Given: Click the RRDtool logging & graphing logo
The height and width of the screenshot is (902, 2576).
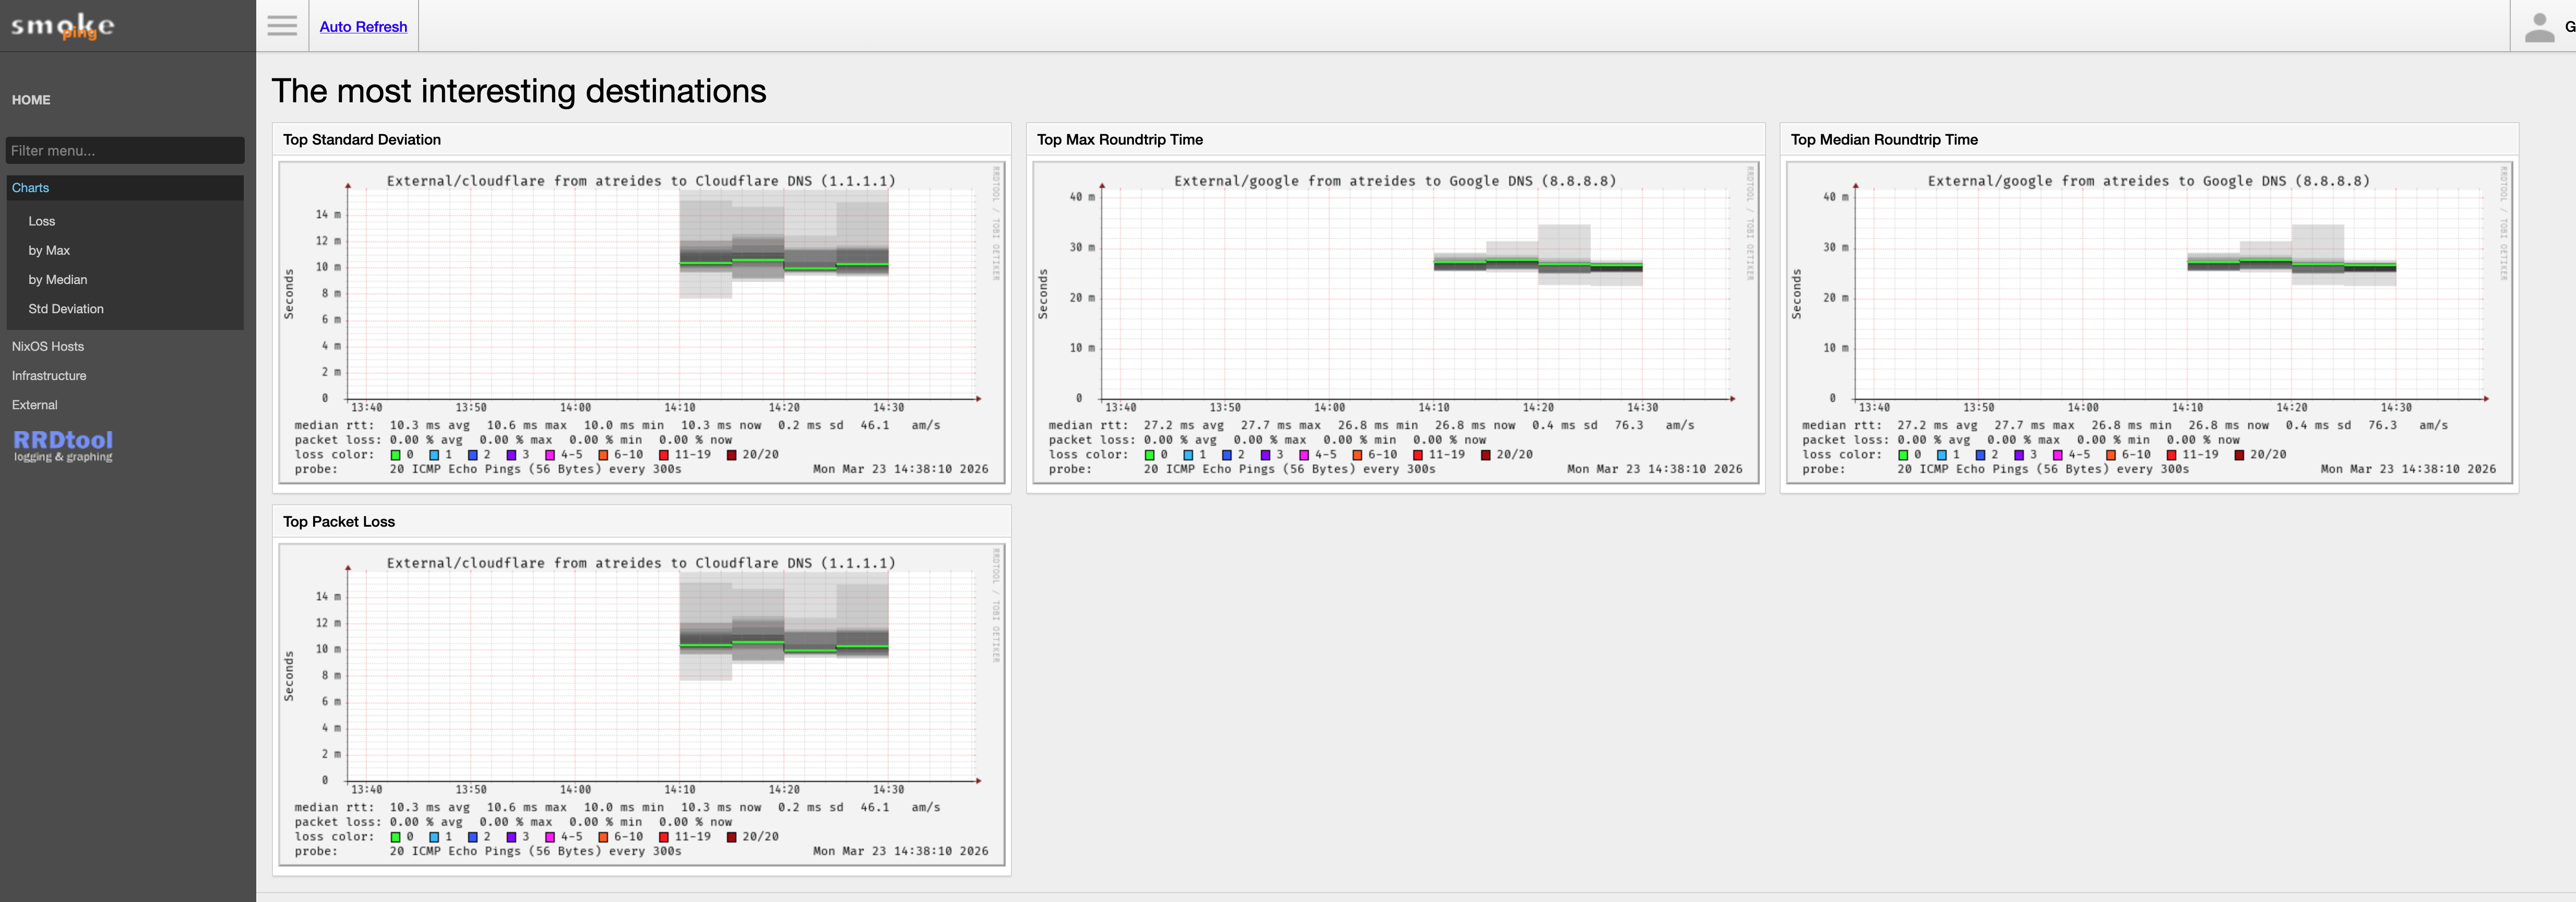Looking at the screenshot, I should 63,445.
